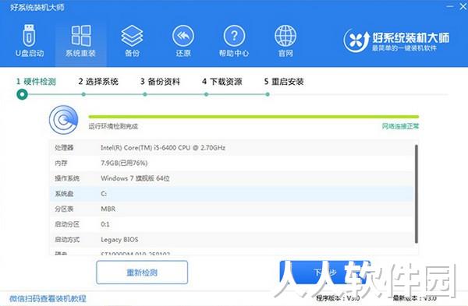Click the 最新版本 V3.0 text
This screenshot has width=468, height=306.
(415, 297)
